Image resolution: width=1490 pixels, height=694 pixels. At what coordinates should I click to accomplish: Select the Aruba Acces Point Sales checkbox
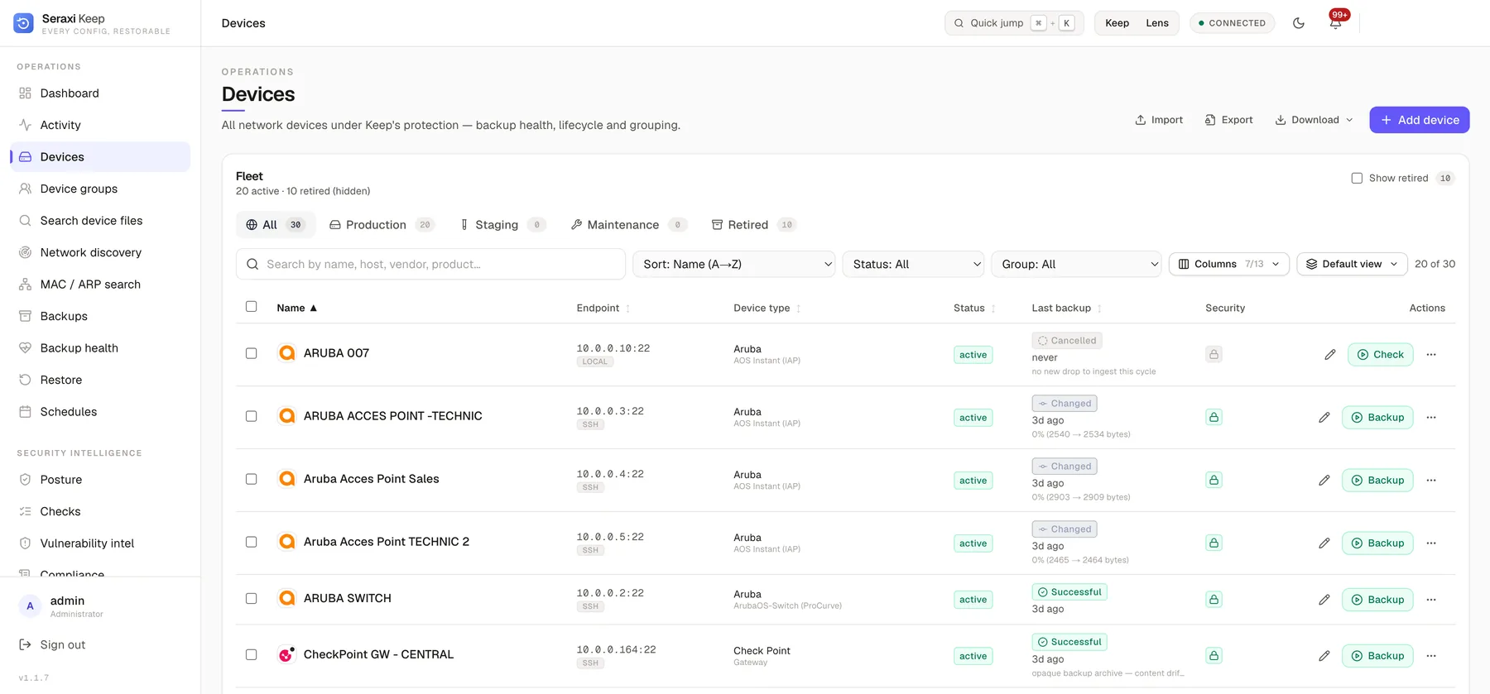tap(251, 479)
